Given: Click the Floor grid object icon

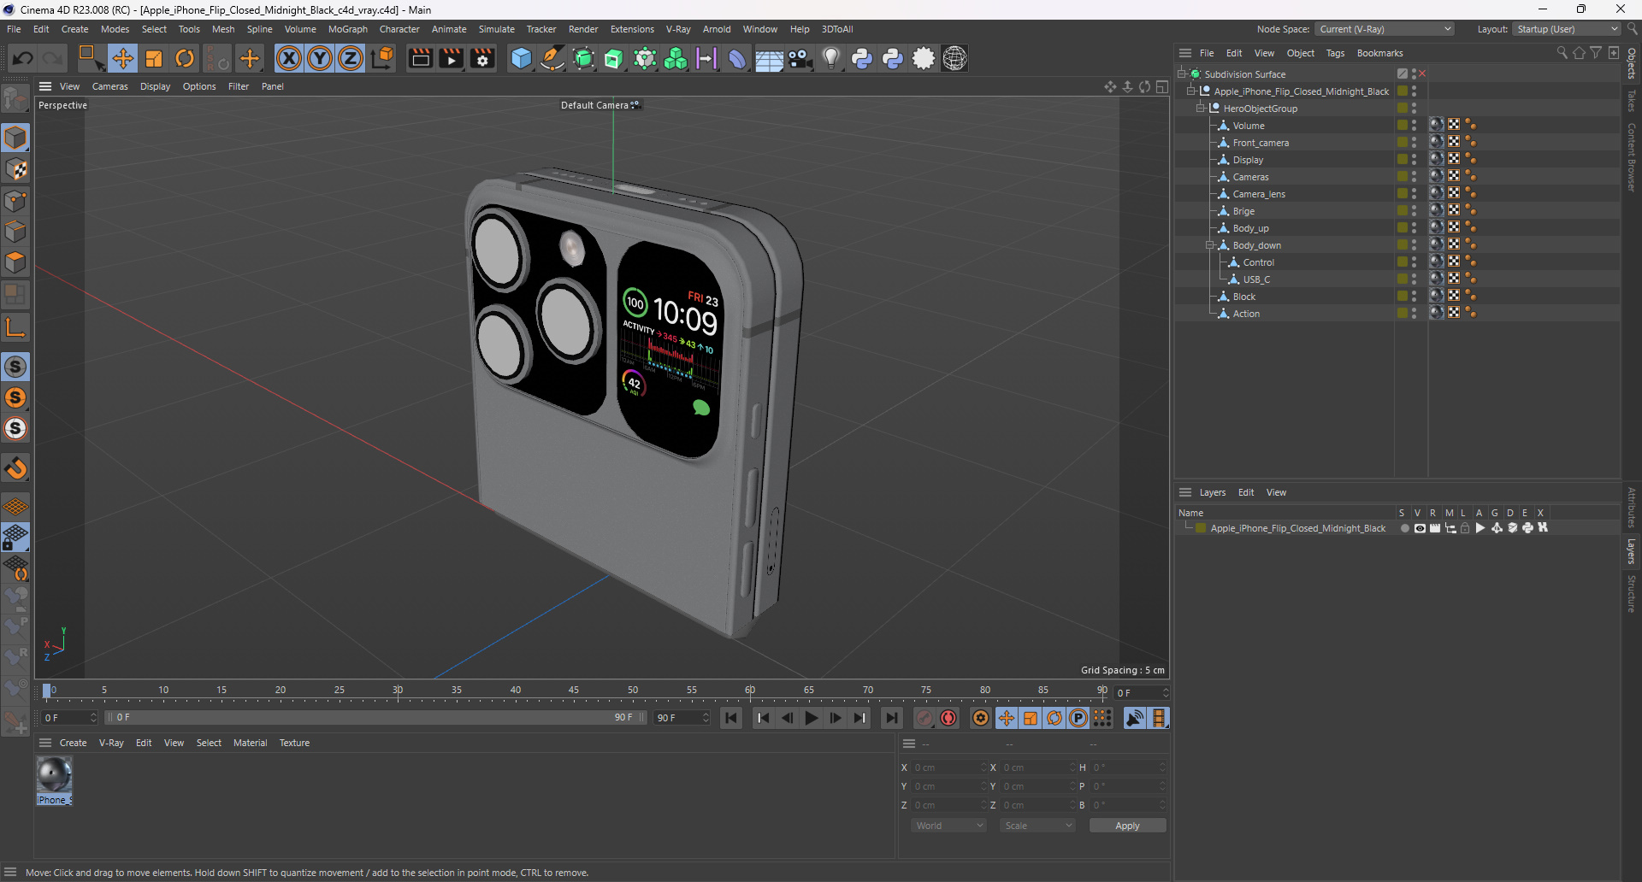Looking at the screenshot, I should [x=768, y=58].
